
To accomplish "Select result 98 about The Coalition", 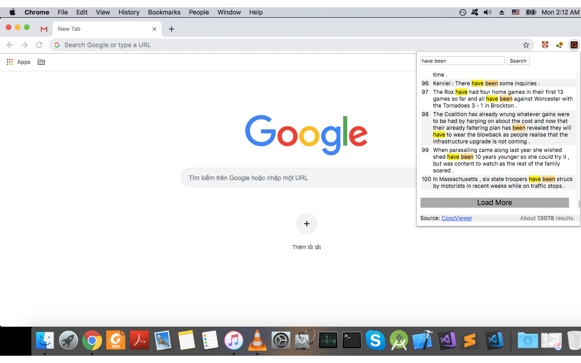I will pos(498,128).
